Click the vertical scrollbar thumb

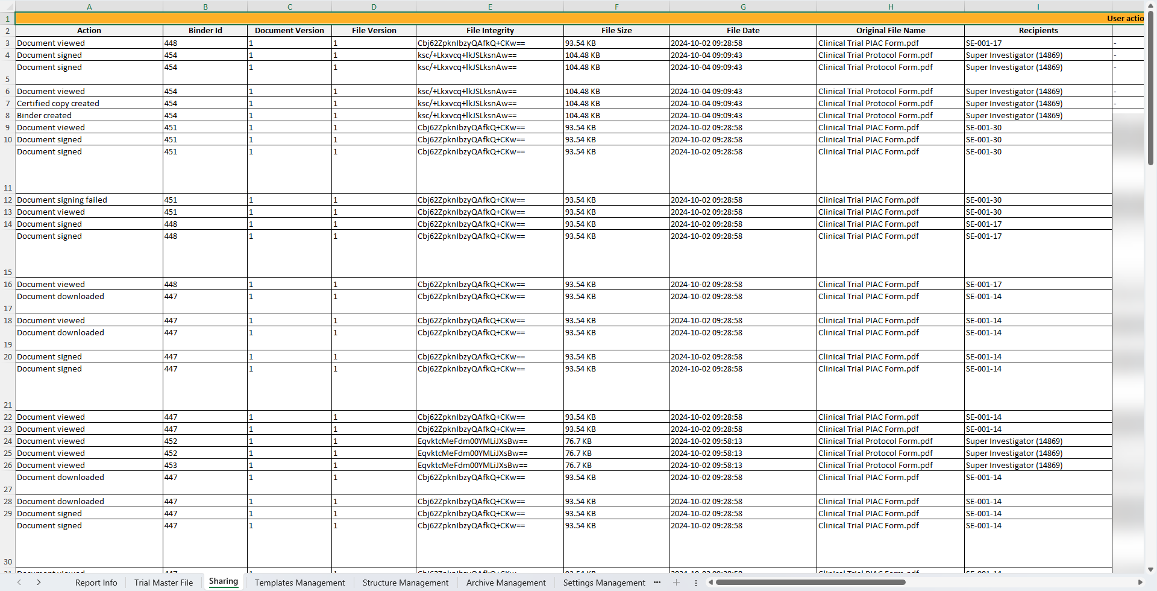[1150, 87]
